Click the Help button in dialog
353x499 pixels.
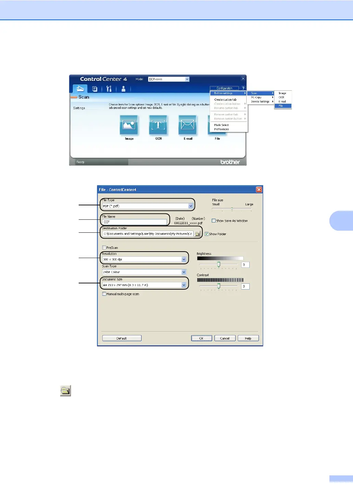click(x=248, y=338)
